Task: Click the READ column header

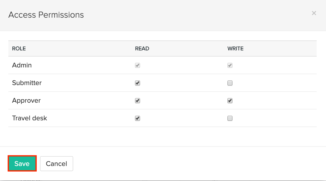Action: [x=142, y=48]
